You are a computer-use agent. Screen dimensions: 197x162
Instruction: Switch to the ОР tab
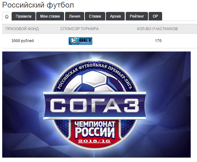pos(155,16)
